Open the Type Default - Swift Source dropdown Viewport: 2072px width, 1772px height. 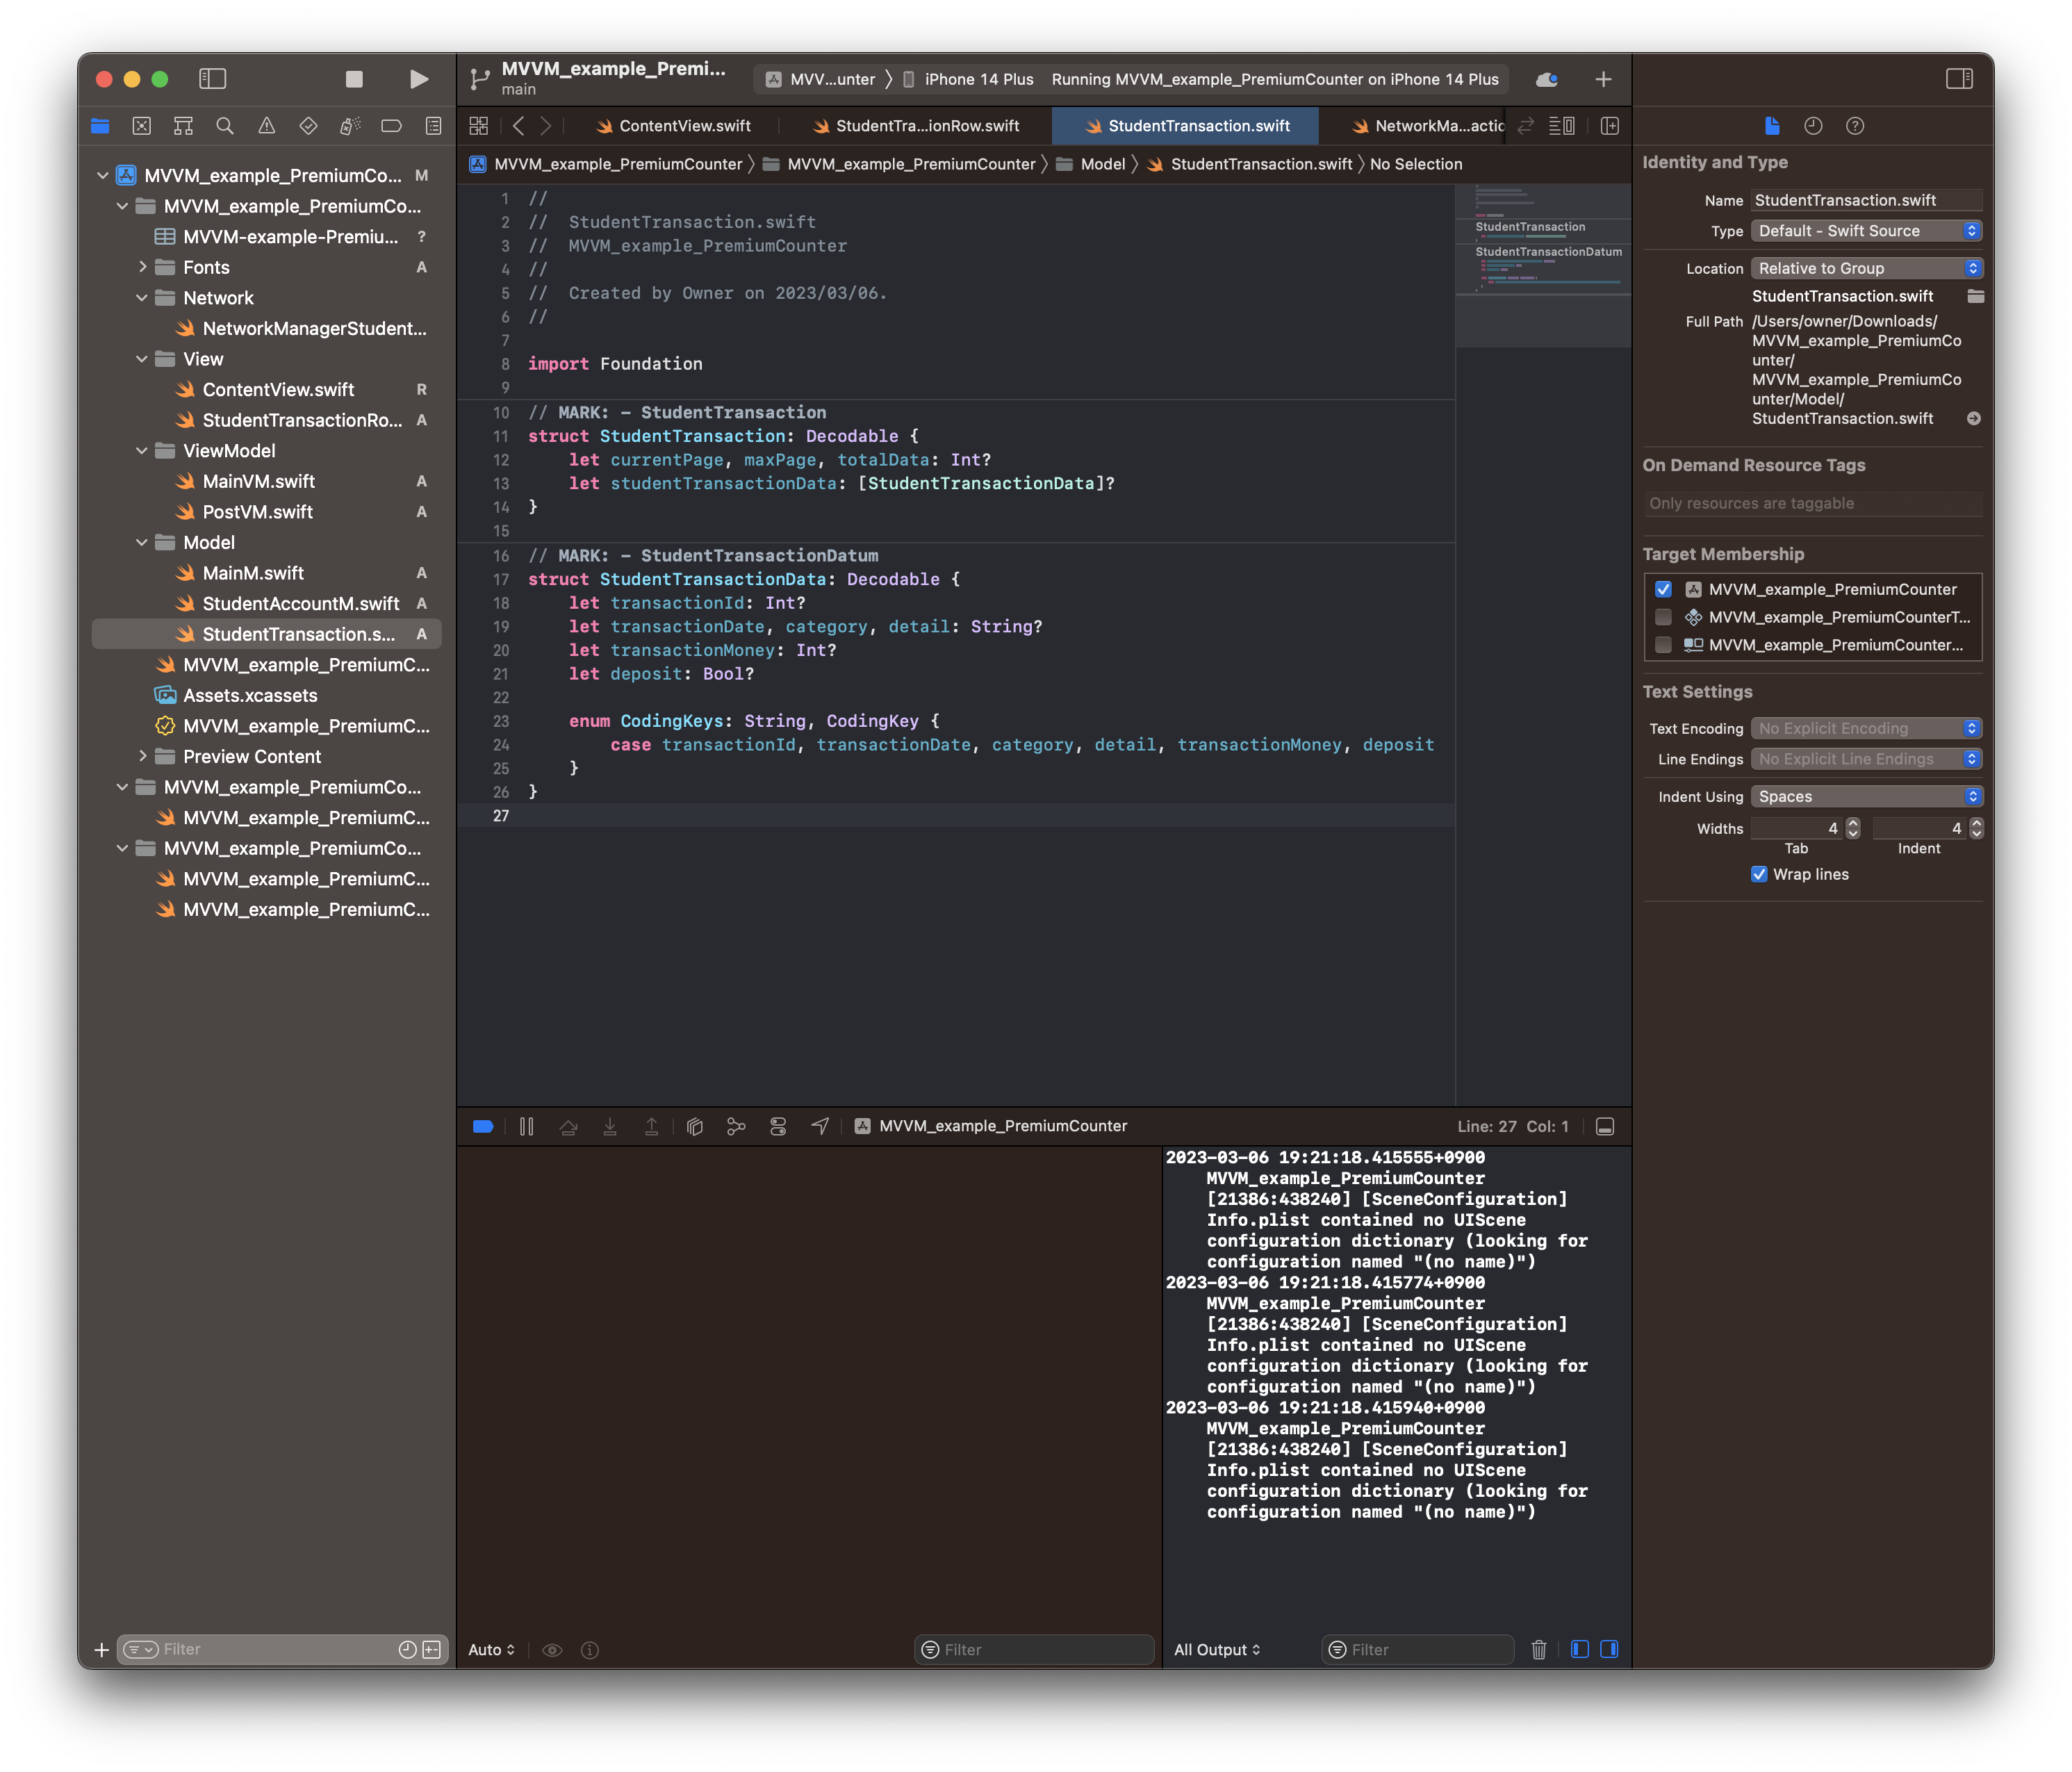tap(1866, 231)
